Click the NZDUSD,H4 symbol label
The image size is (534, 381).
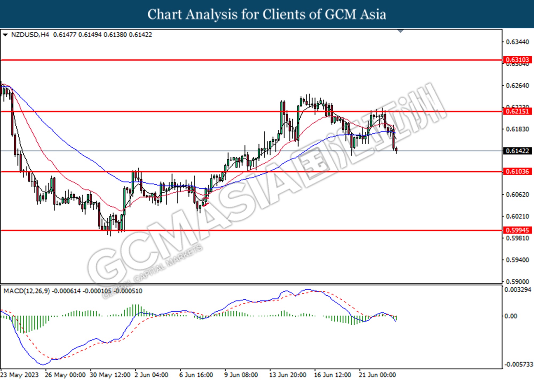tap(30, 35)
